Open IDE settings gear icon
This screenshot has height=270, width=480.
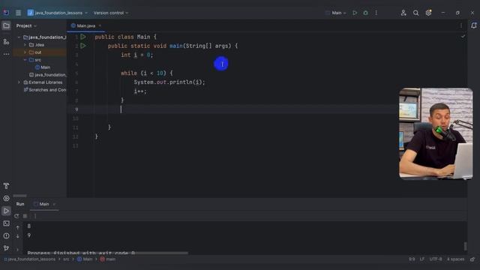click(428, 13)
